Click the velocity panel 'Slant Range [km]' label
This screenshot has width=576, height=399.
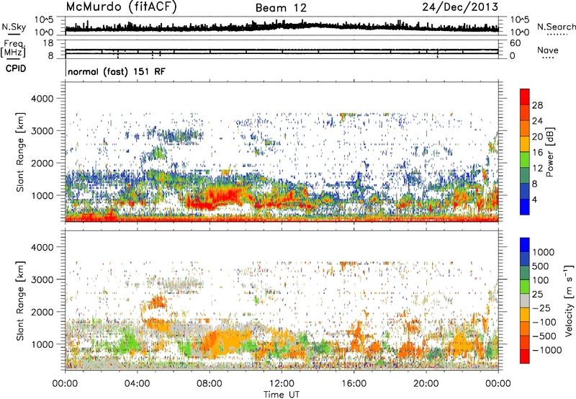pos(20,300)
